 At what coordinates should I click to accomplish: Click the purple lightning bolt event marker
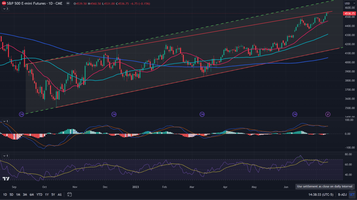[x=328, y=114]
